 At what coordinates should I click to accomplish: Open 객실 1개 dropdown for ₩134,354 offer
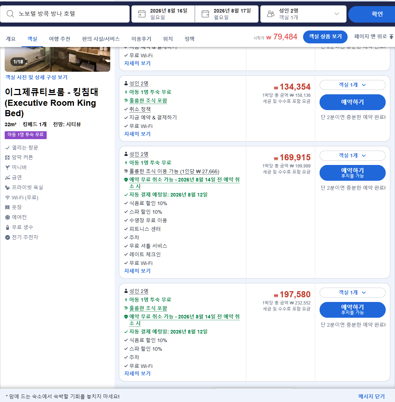(x=352, y=85)
